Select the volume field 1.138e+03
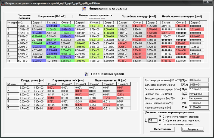 199,103
